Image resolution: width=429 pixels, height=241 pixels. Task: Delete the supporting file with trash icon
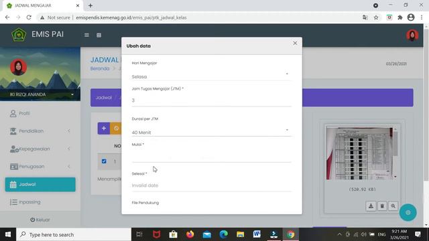(382, 206)
